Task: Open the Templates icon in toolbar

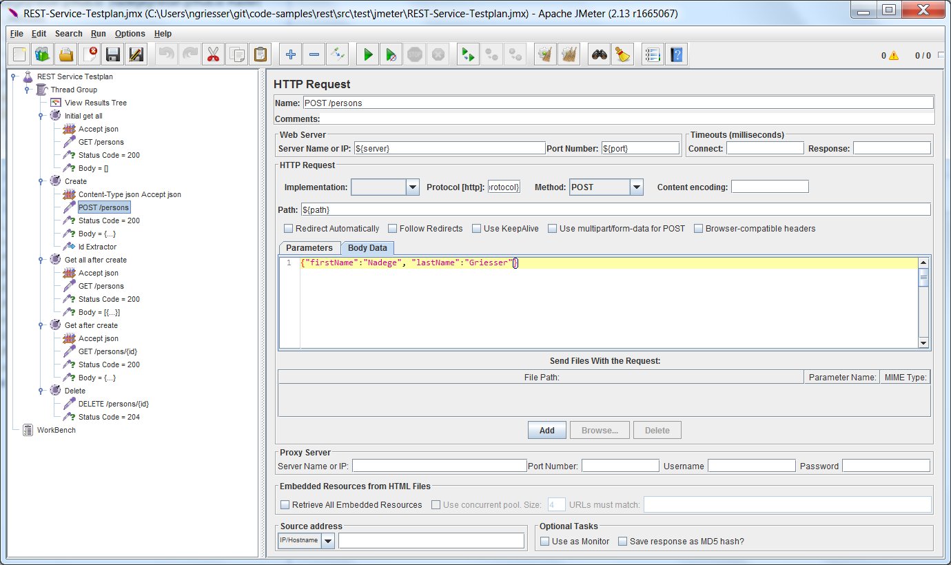Action: point(43,54)
